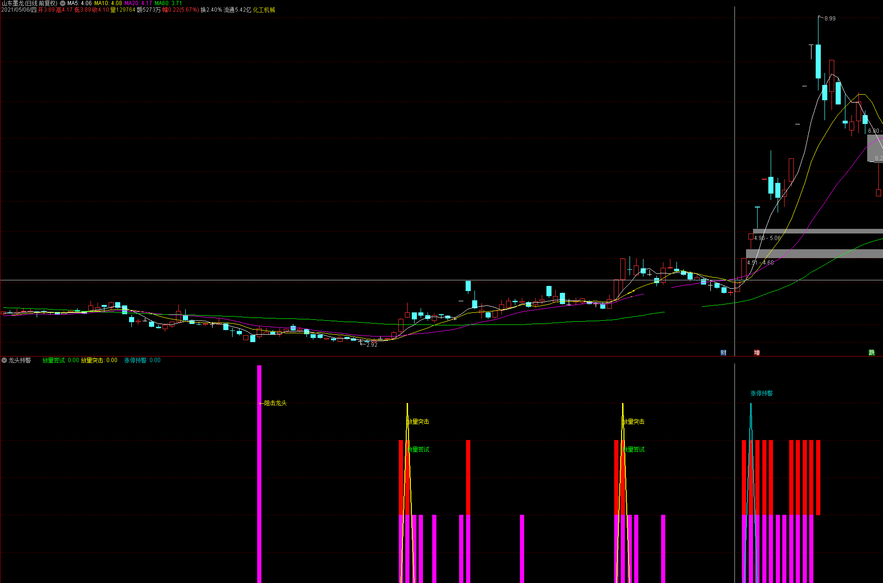Click the 放量尝试: 0.00 indicator value

[x=61, y=360]
